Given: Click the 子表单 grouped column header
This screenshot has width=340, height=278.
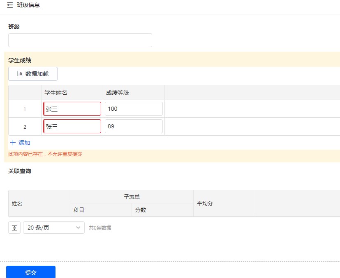Looking at the screenshot, I should tap(132, 197).
